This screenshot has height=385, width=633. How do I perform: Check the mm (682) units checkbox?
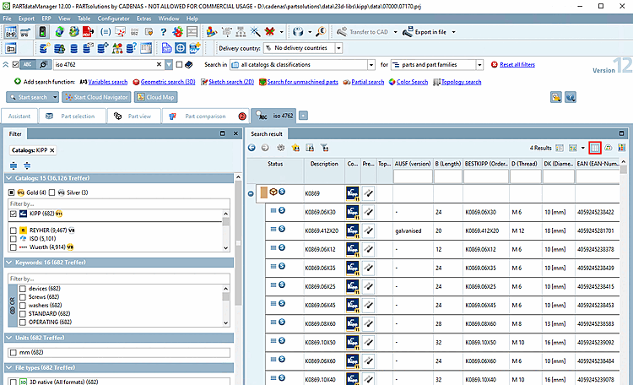[14, 352]
